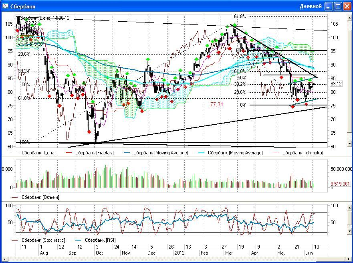Click the Feb month label on time axis
The image size is (353, 263).
tap(204, 253)
